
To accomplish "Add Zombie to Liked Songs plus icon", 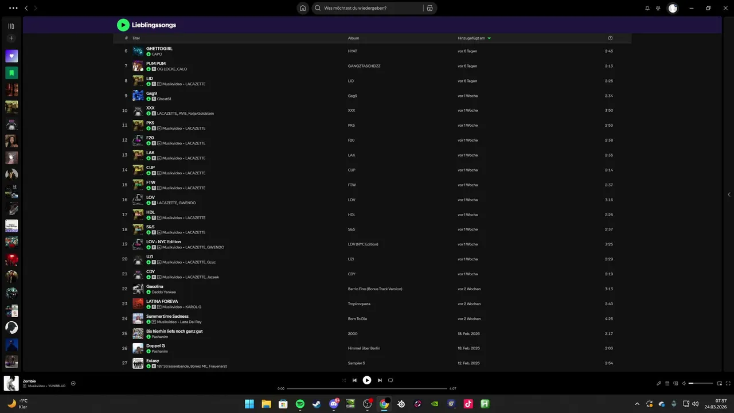I will (x=73, y=383).
